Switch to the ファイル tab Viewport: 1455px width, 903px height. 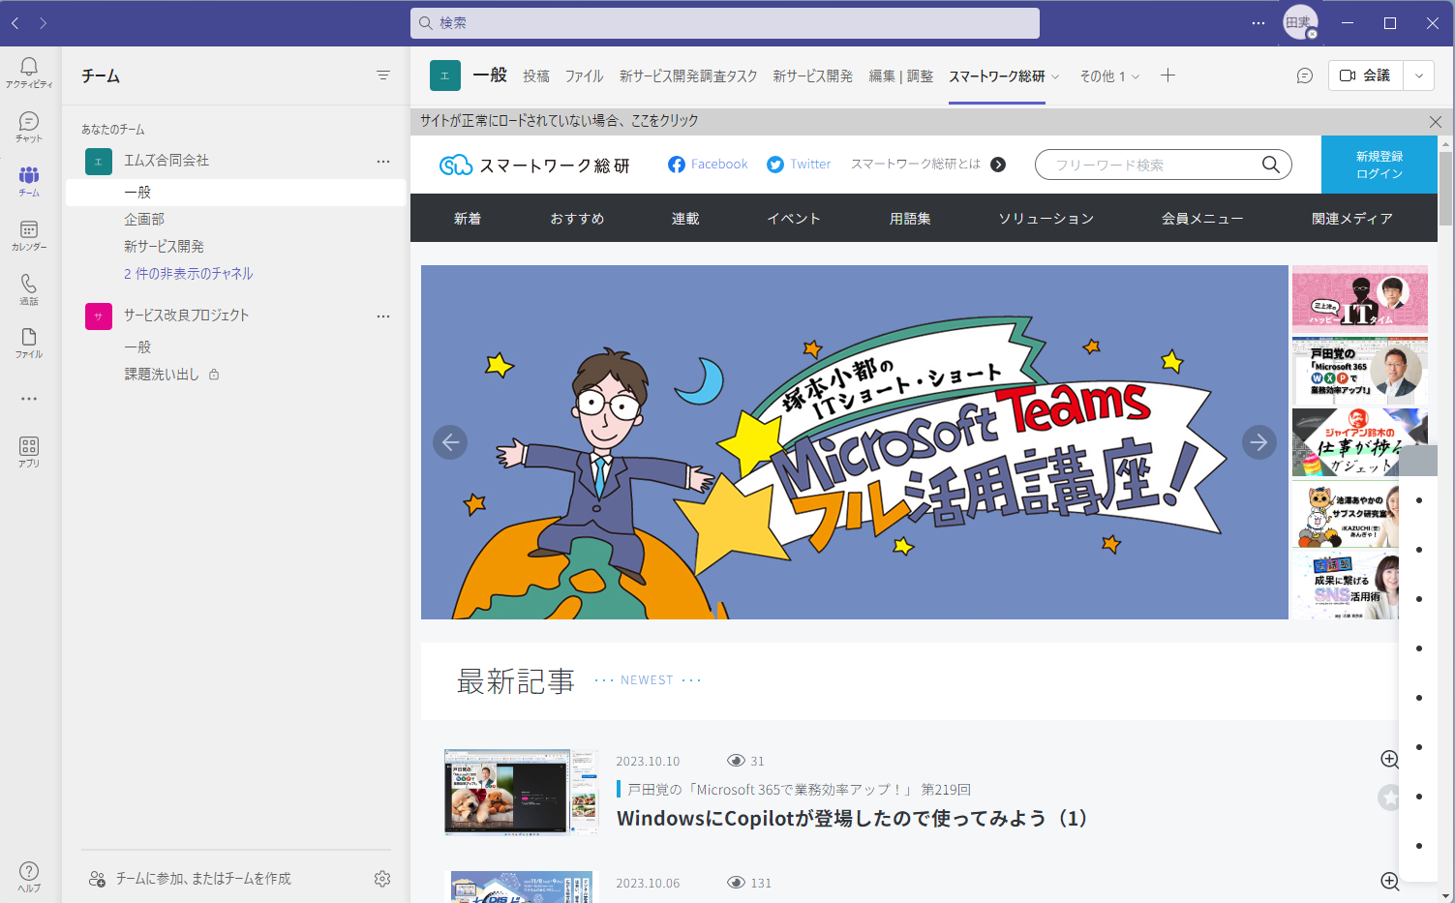[585, 76]
